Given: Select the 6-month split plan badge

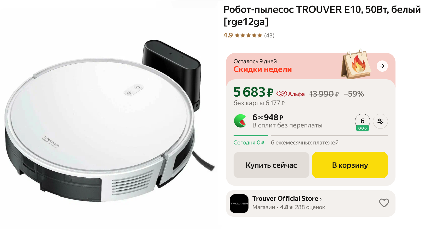Looking at the screenshot, I should pos(363,122).
